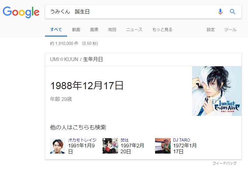Open the オカモトレイジ link
This screenshot has height=170, width=248.
pos(82,140)
